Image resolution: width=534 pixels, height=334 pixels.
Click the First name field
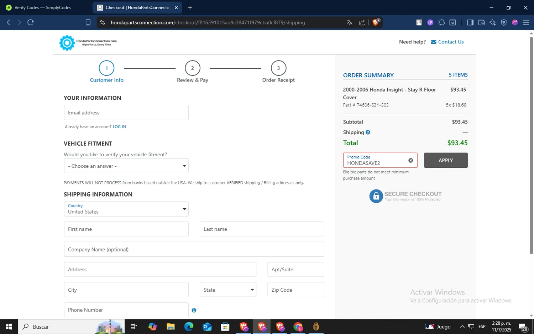(126, 229)
